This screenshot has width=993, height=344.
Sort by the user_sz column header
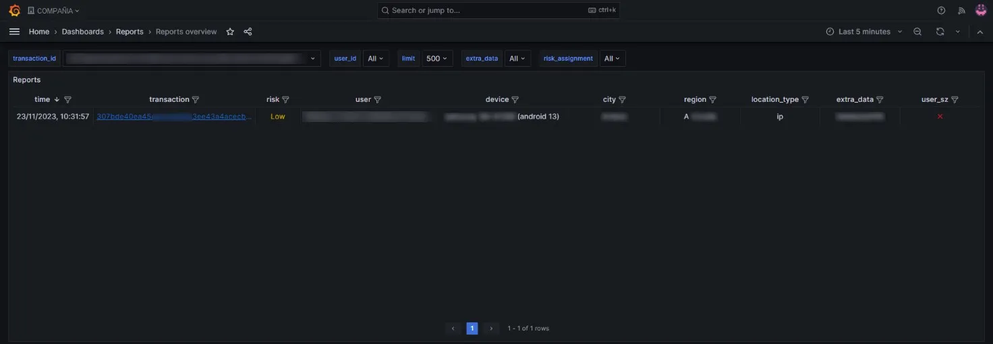pos(935,99)
